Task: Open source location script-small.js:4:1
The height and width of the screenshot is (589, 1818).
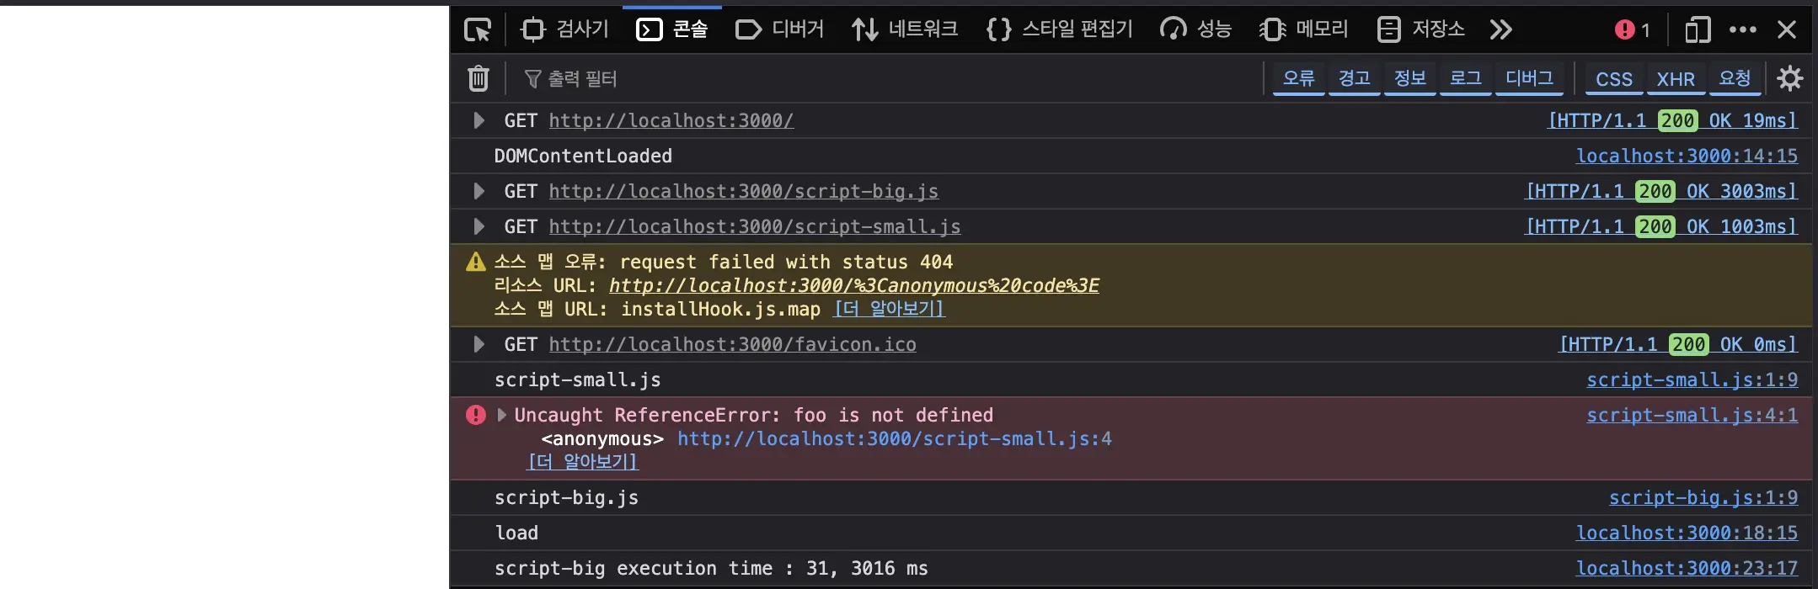Action: pyautogui.click(x=1692, y=415)
